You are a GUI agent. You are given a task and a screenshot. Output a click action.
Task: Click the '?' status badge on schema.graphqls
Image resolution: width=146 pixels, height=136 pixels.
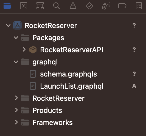coord(134,74)
